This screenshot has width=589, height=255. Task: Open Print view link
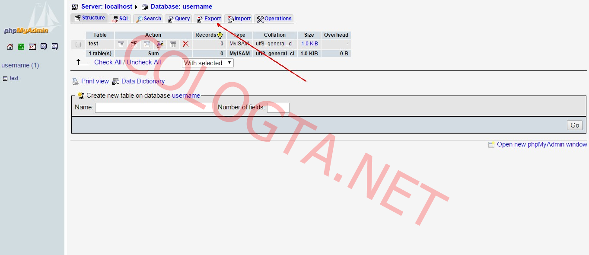point(95,81)
